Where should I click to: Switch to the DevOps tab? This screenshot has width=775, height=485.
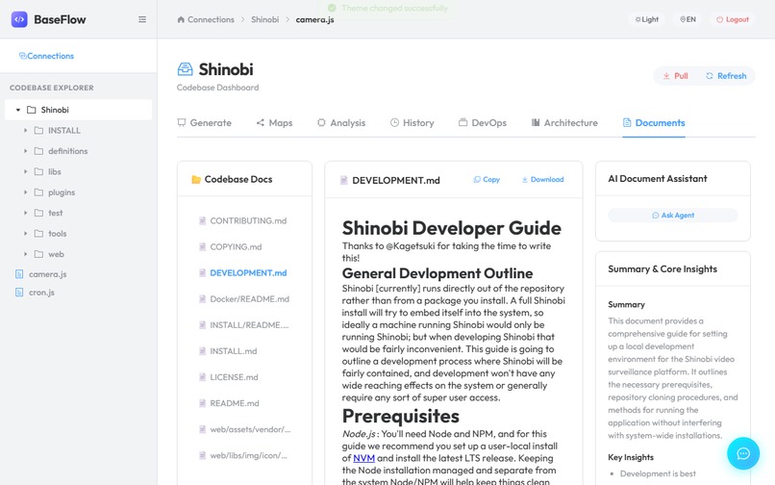click(x=483, y=123)
